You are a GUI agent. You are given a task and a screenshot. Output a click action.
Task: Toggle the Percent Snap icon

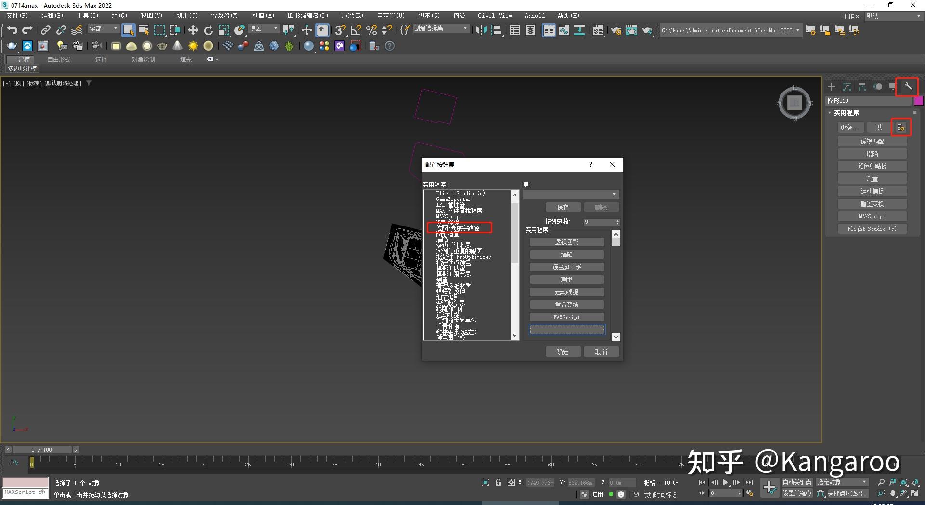coord(371,30)
